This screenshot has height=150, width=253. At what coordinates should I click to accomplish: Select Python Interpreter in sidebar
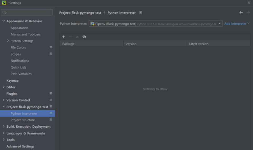(27, 113)
